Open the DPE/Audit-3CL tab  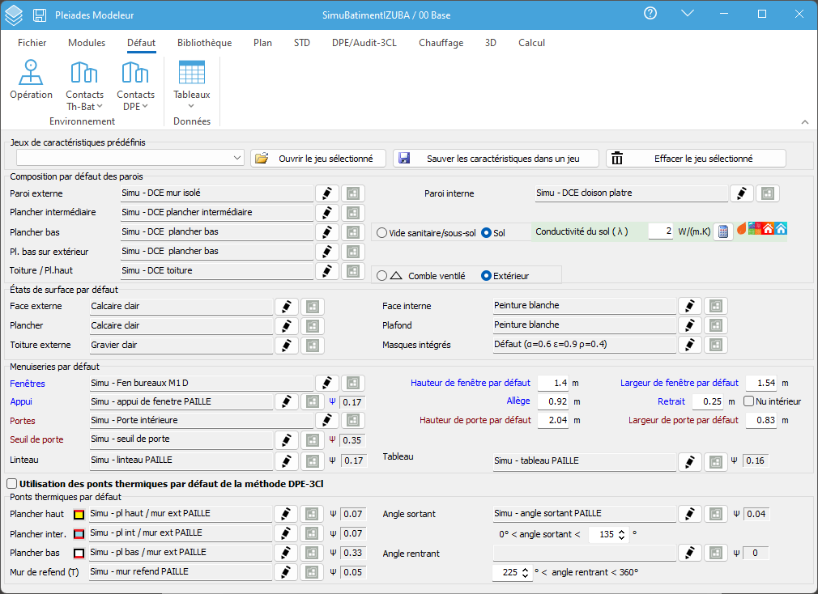[364, 43]
